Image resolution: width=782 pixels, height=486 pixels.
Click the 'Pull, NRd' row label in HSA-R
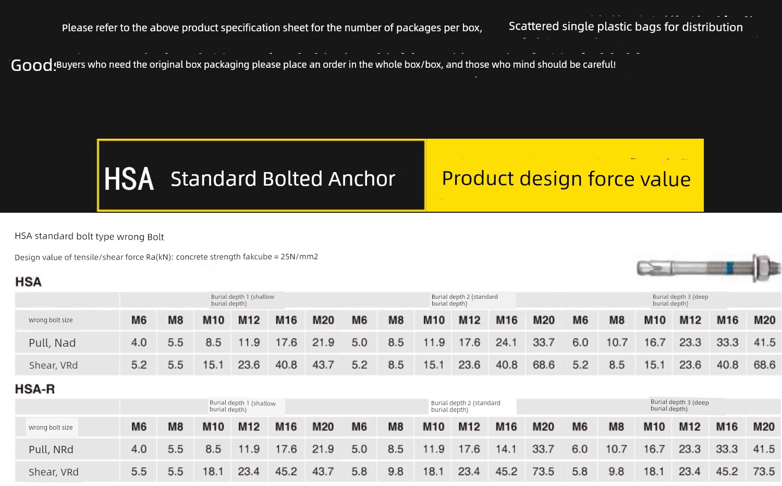tap(51, 449)
